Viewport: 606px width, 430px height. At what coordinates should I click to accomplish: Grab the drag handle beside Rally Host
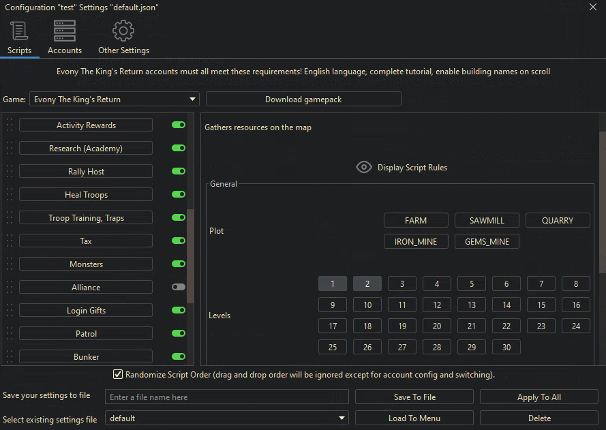(x=10, y=172)
